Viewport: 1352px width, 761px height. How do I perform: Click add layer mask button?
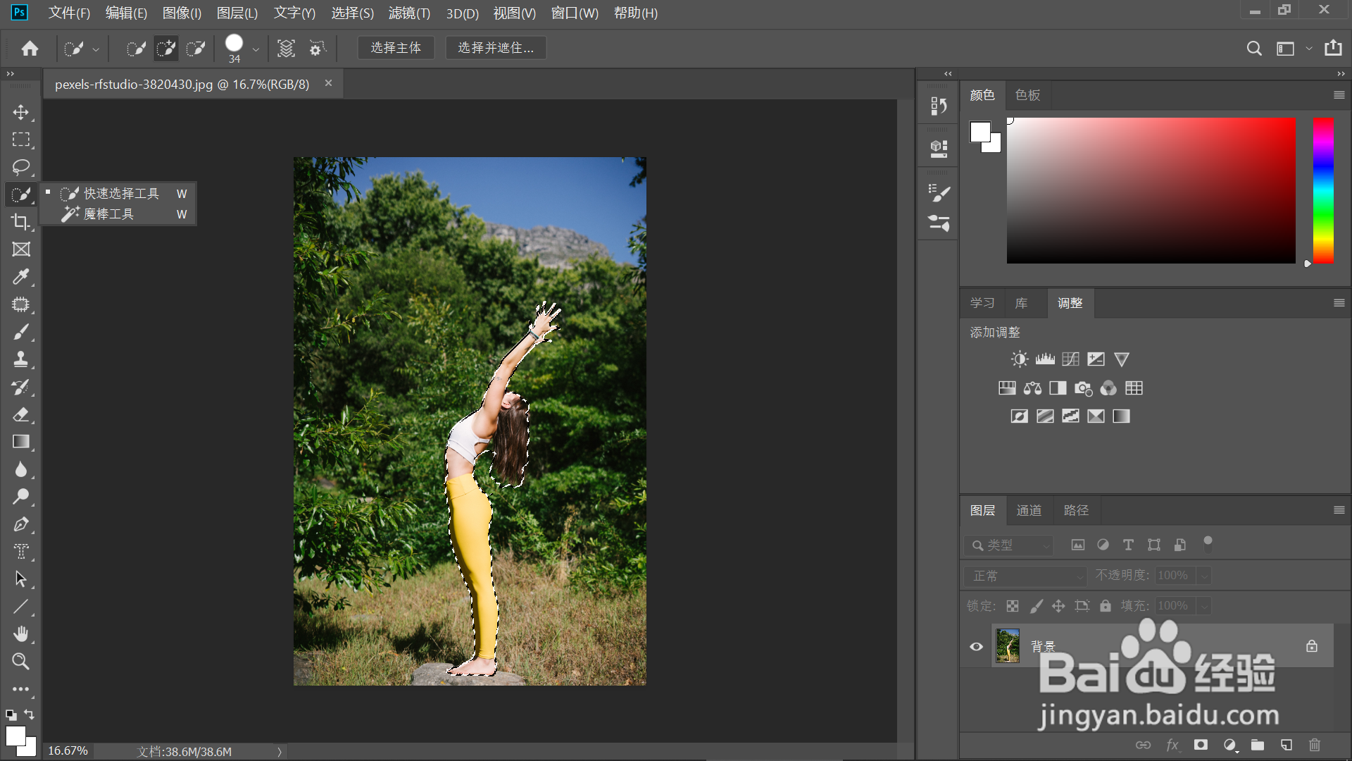pyautogui.click(x=1201, y=745)
